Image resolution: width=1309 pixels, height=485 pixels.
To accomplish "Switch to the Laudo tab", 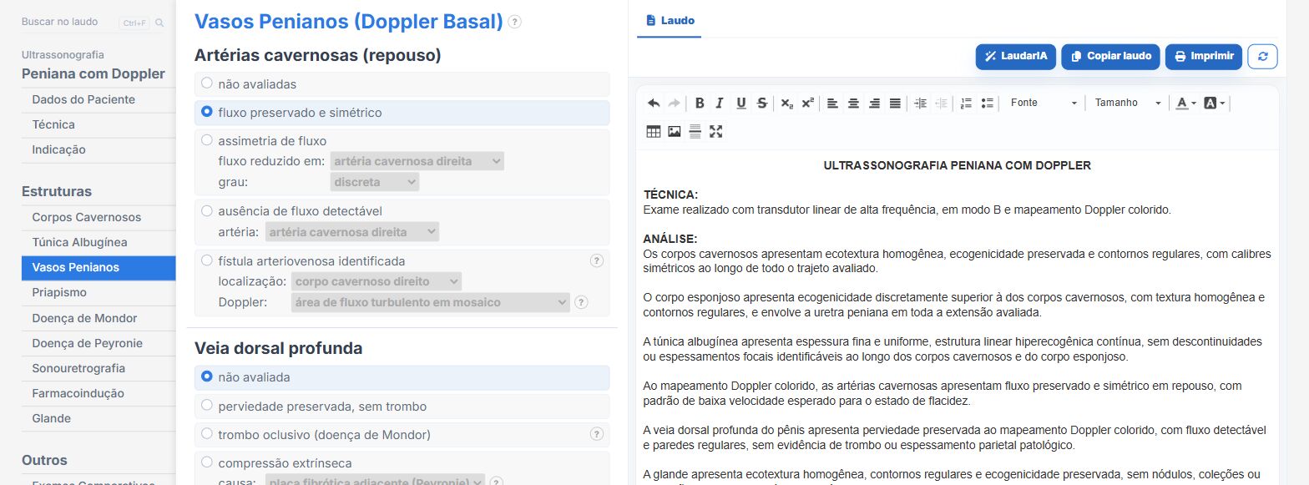I will (x=670, y=20).
